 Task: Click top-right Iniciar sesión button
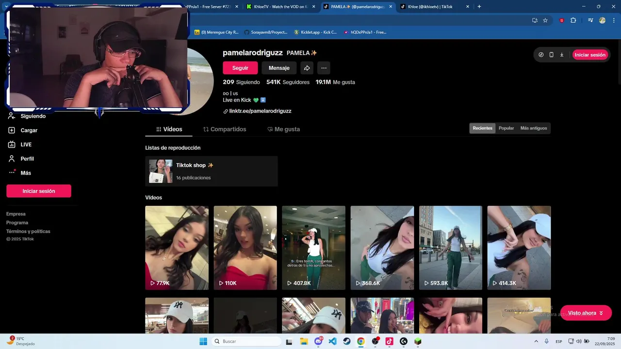(x=590, y=55)
